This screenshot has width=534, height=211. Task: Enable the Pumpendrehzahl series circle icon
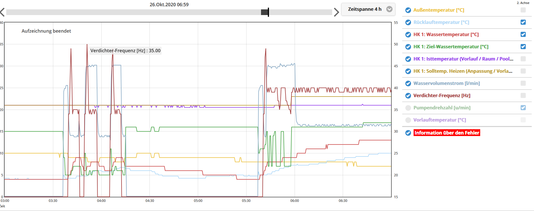(408, 108)
